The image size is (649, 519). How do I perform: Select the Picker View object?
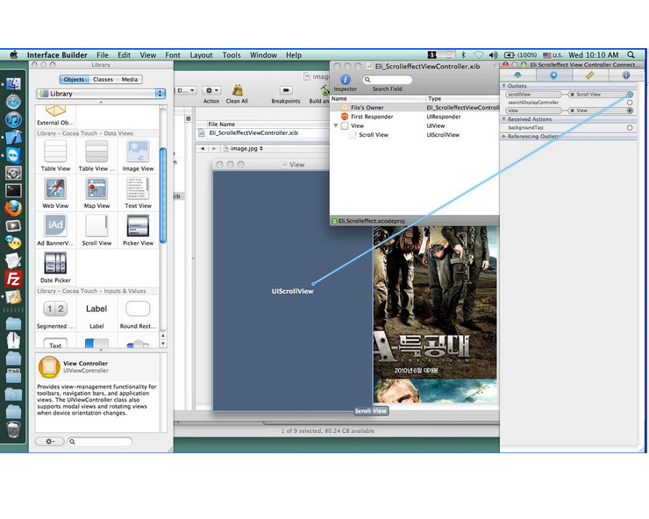[138, 230]
